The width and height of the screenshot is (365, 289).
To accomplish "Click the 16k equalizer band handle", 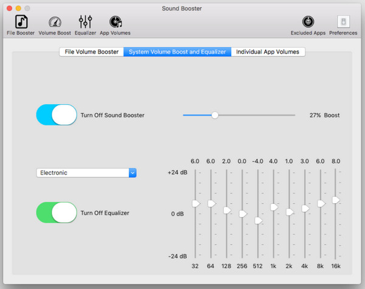I will (336, 200).
